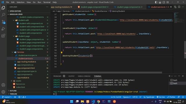Collapse the ANGULAR-CRUD folder section
This screenshot has width=186, height=104.
[x=16, y=14]
